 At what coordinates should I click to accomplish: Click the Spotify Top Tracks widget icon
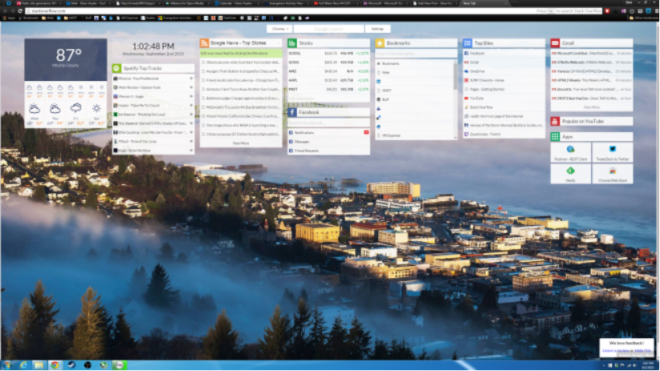(117, 69)
